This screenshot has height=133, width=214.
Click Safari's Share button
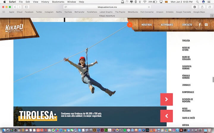pyautogui.click(x=202, y=7)
